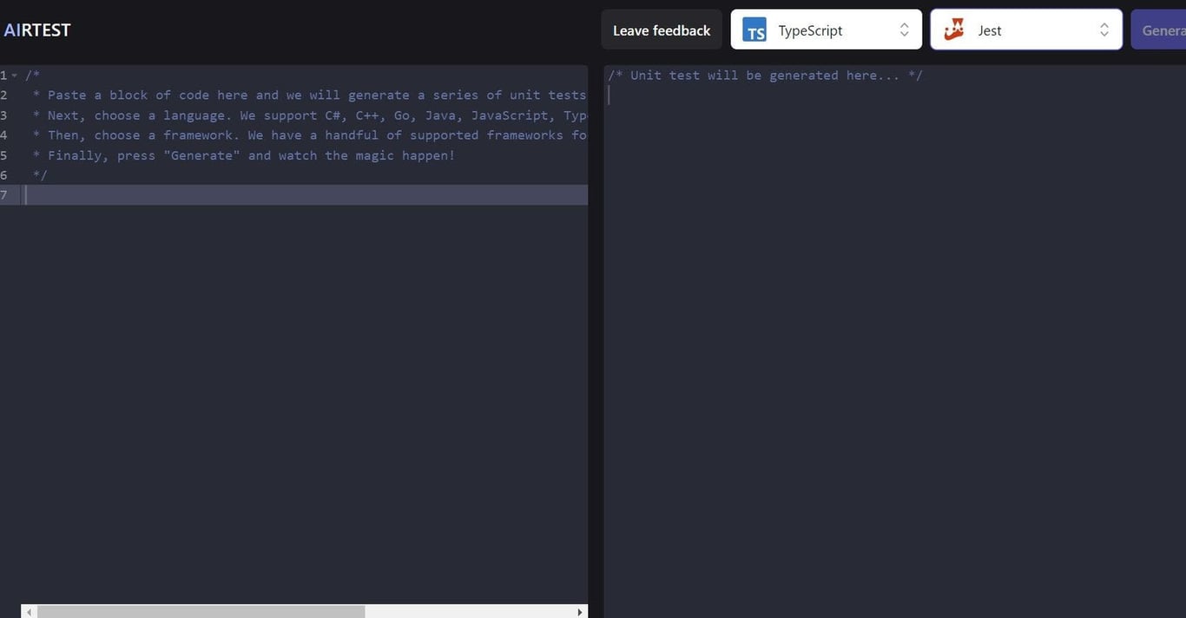Click the AIRTEST logo
Viewport: 1186px width, 618px height.
click(x=37, y=30)
